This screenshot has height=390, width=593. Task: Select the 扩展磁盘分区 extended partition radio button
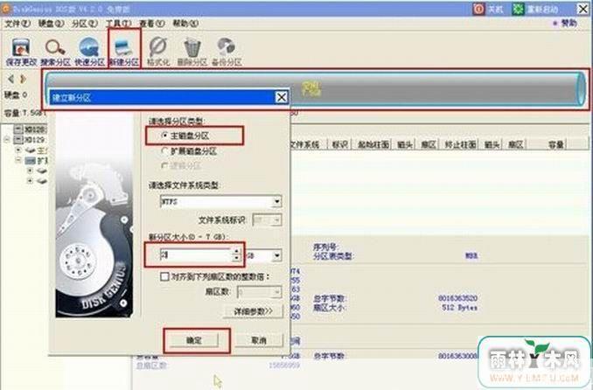(x=165, y=151)
